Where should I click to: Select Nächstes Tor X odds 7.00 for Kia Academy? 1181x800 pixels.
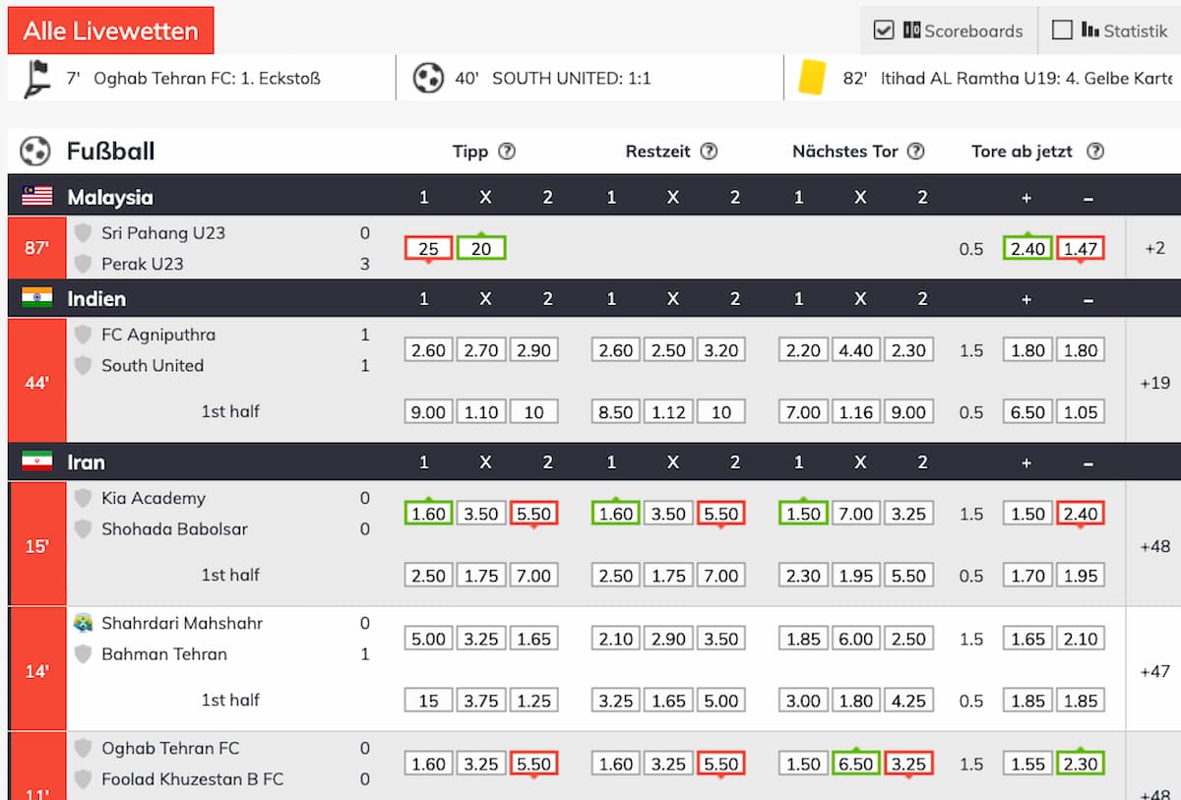tap(855, 514)
